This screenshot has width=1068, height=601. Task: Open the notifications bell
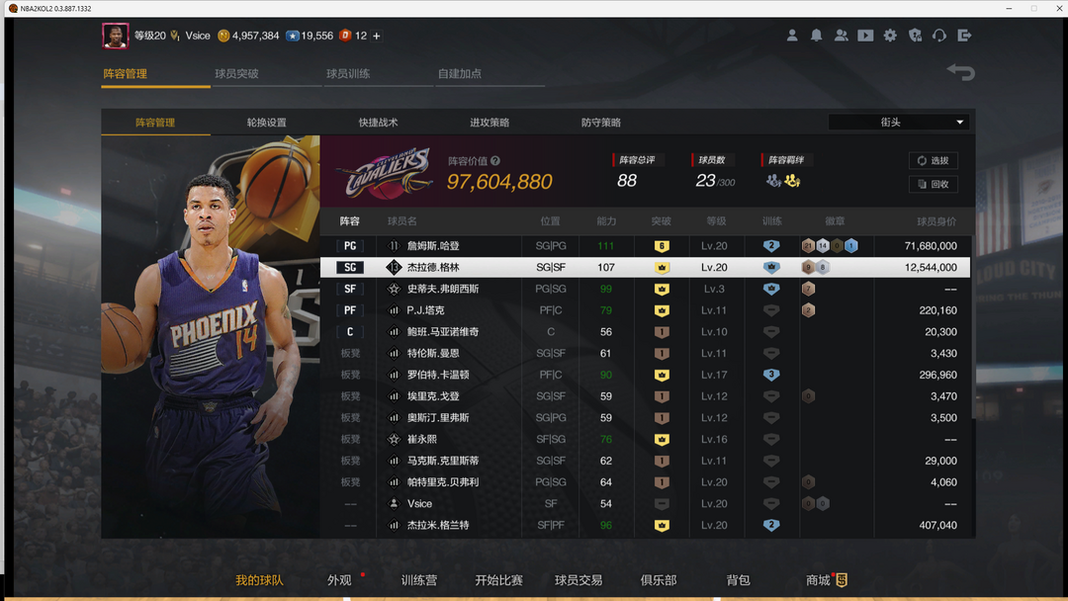coord(816,36)
